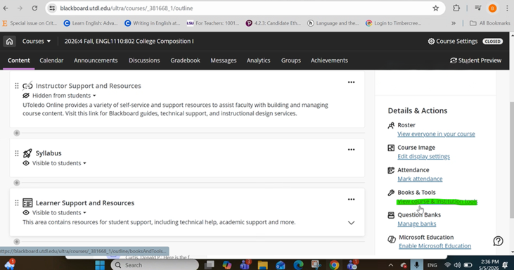This screenshot has width=514, height=270.
Task: Click Enable Microsoft Education link
Action: (435, 246)
